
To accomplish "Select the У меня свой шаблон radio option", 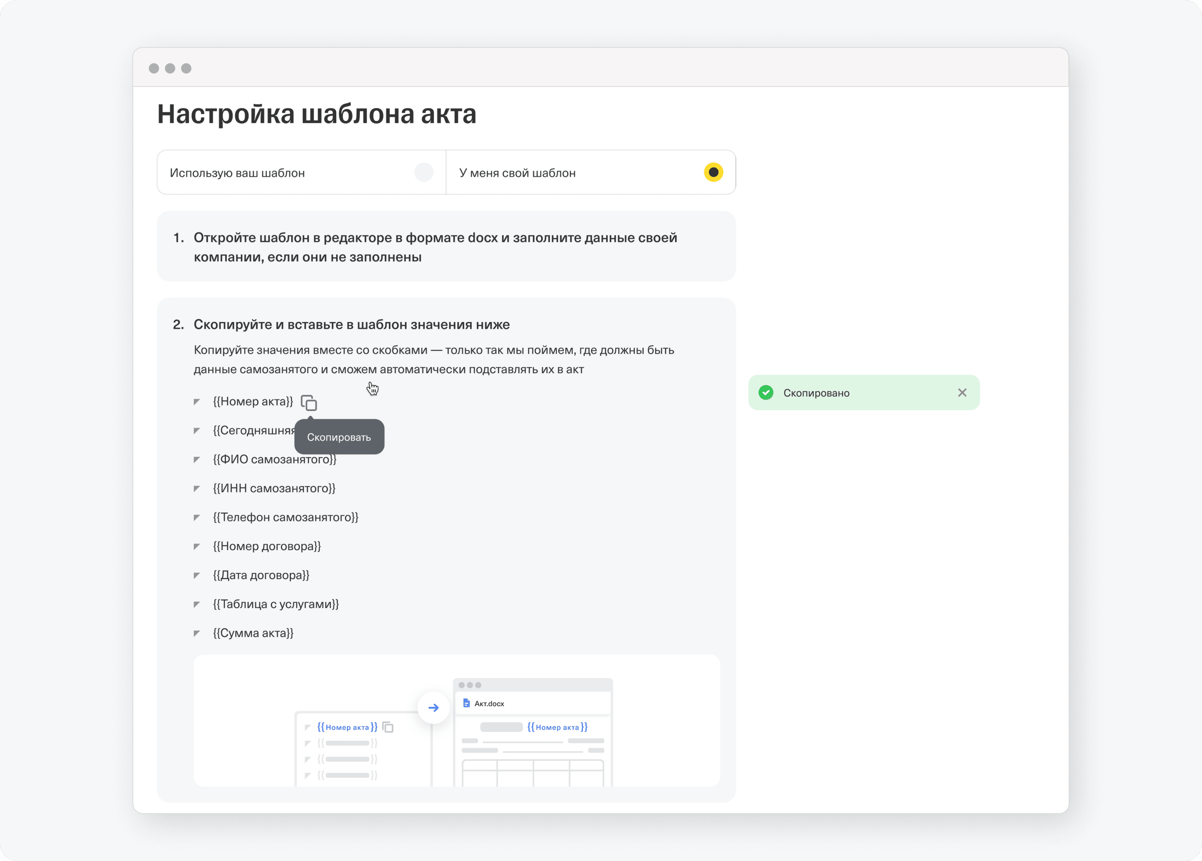I will point(713,172).
